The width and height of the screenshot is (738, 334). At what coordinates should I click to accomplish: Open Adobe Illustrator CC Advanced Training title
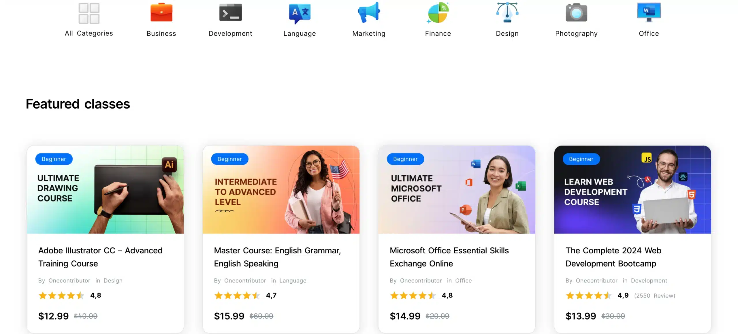(x=100, y=257)
